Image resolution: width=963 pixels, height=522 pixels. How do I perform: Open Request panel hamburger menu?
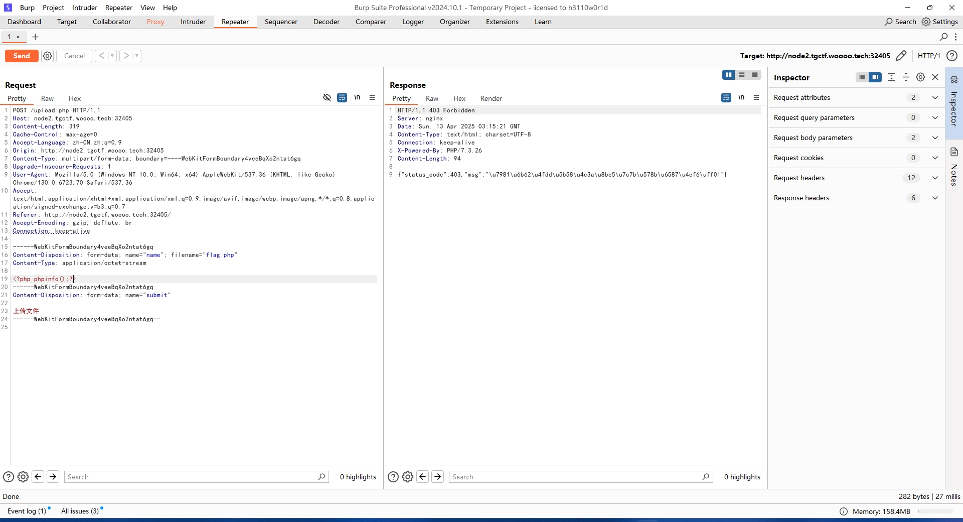tap(372, 97)
